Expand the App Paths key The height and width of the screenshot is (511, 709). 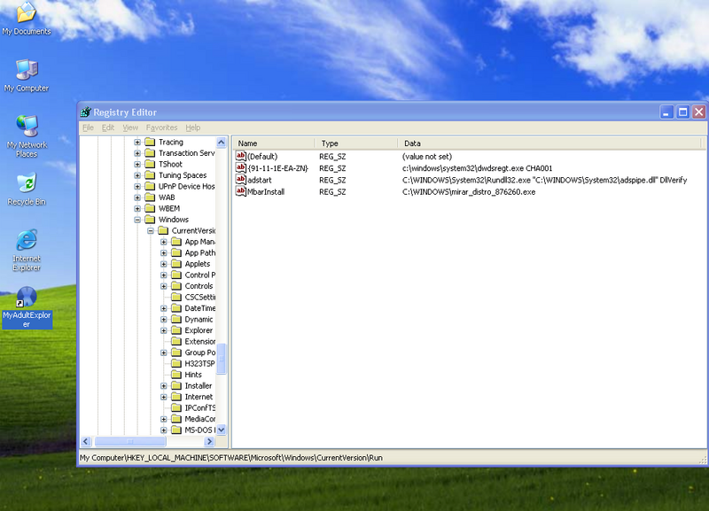[x=163, y=252]
